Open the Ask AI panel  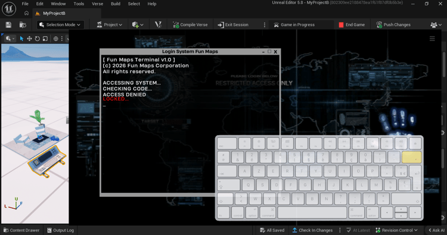[437, 230]
